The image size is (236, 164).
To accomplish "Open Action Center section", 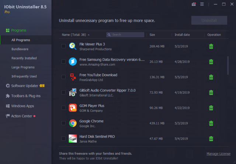I will [22, 116].
